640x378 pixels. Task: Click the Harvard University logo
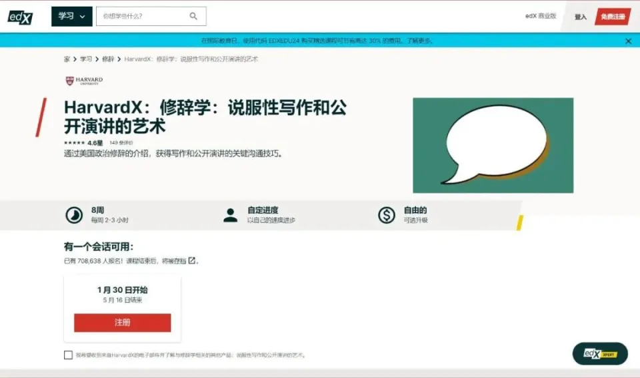pyautogui.click(x=84, y=81)
